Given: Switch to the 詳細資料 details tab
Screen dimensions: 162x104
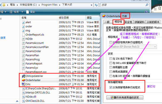Looking at the screenshot, I should [139, 22].
